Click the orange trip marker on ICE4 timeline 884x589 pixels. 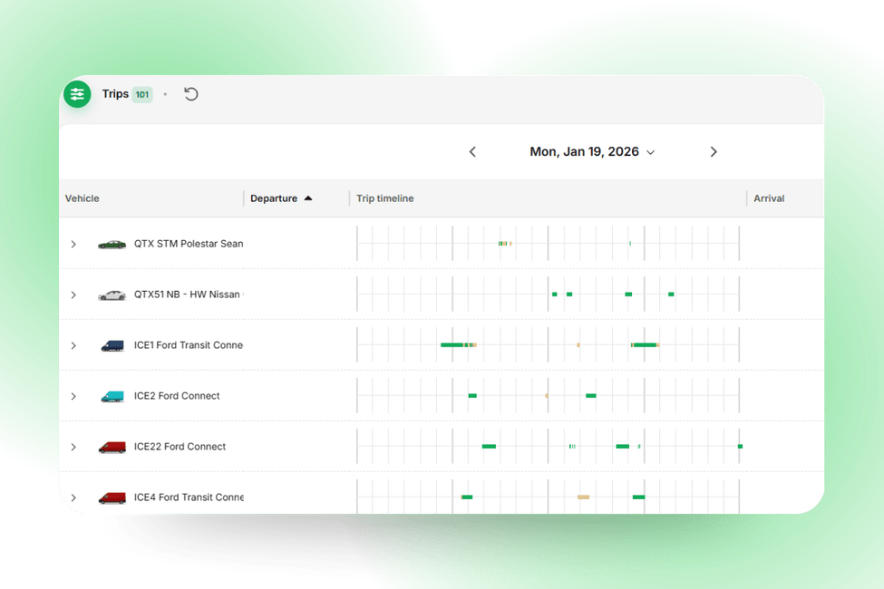[x=584, y=497]
